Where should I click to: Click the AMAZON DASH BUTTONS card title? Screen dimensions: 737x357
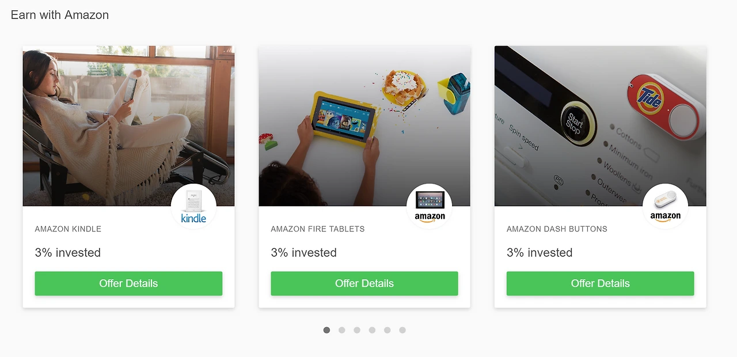pos(557,229)
